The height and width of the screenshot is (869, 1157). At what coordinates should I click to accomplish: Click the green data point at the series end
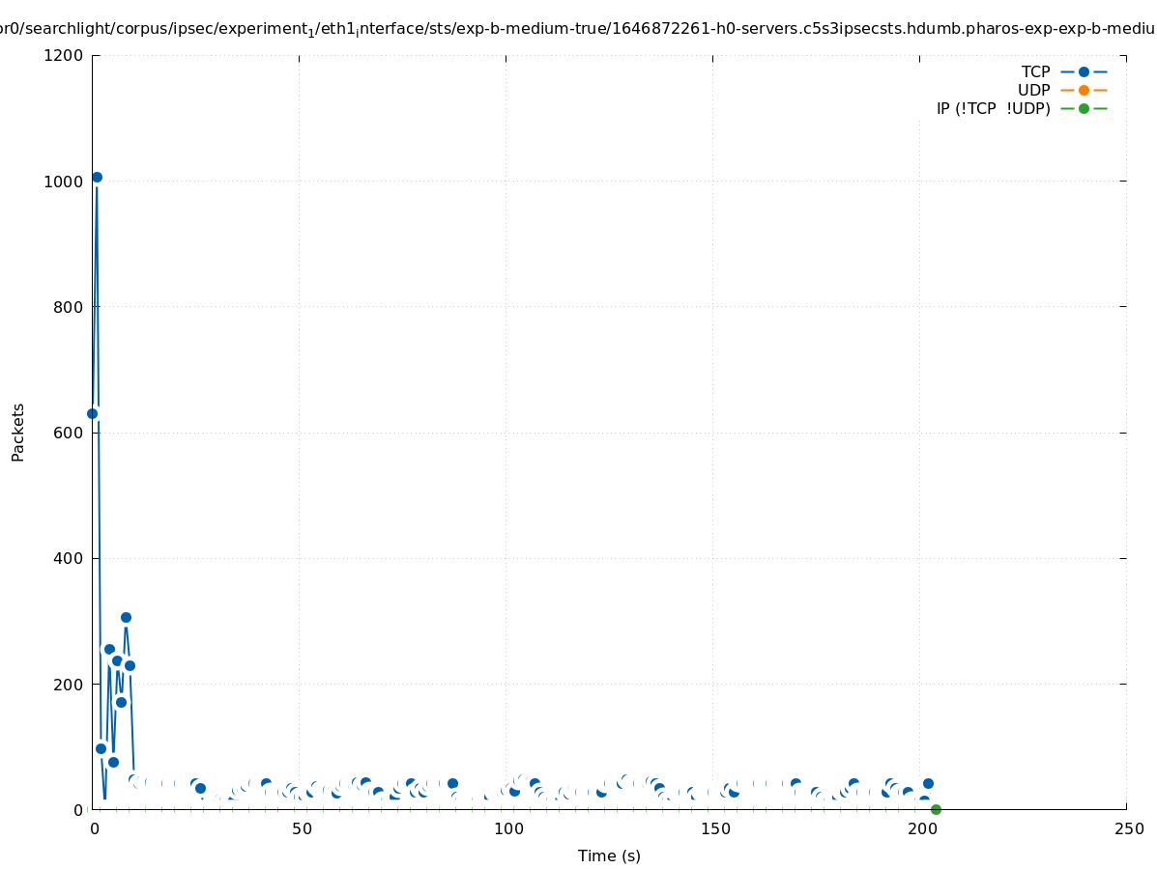pyautogui.click(x=936, y=809)
